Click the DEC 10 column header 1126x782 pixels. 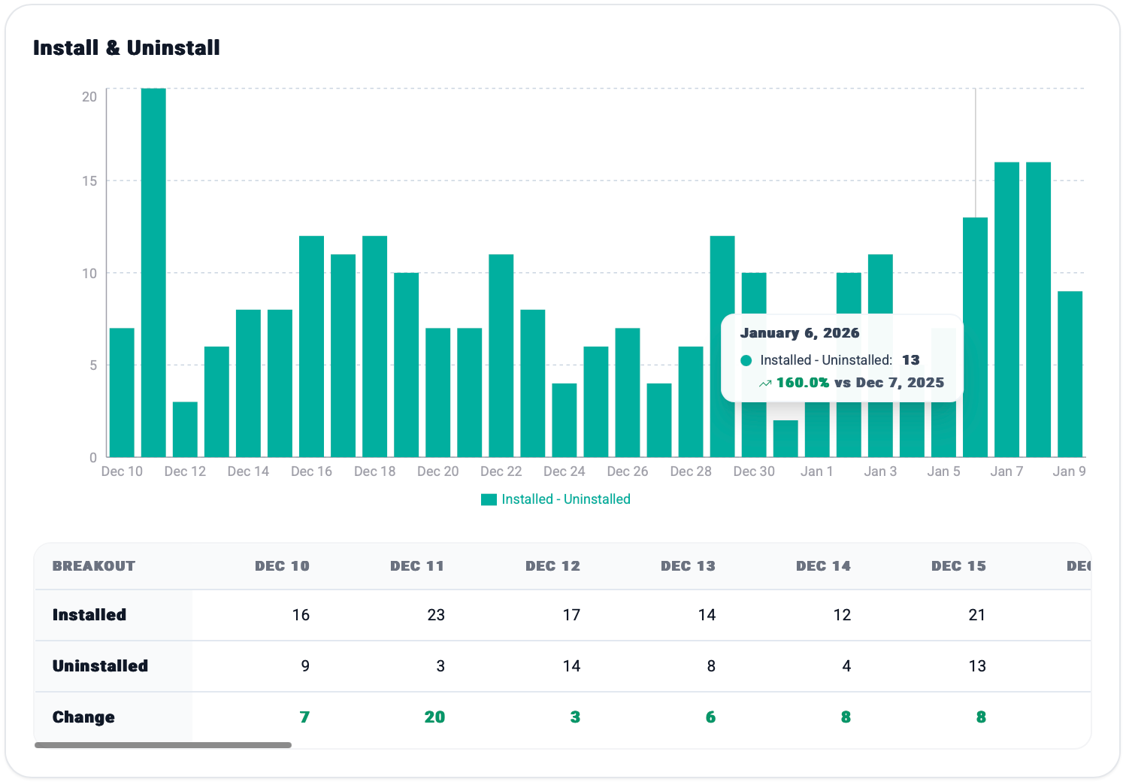(x=282, y=566)
